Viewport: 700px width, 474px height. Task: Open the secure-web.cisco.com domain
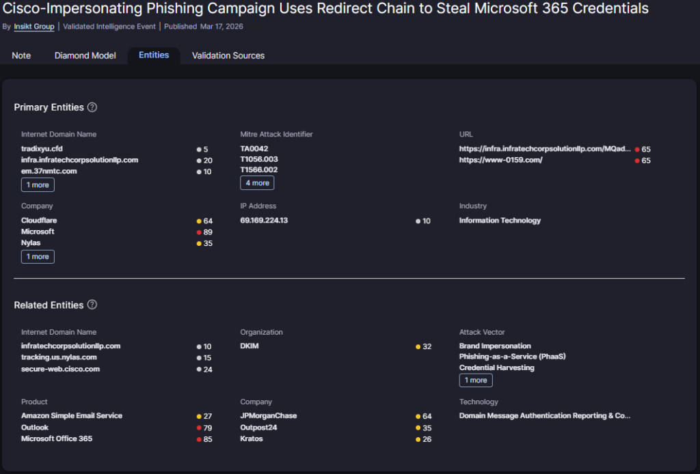(x=60, y=369)
